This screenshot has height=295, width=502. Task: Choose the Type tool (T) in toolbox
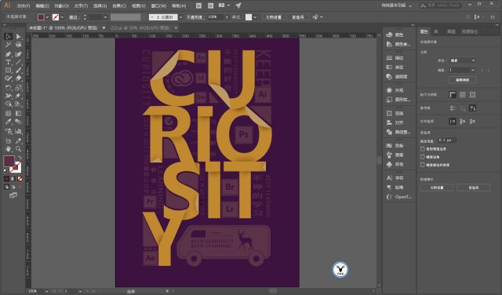[x=9, y=62]
